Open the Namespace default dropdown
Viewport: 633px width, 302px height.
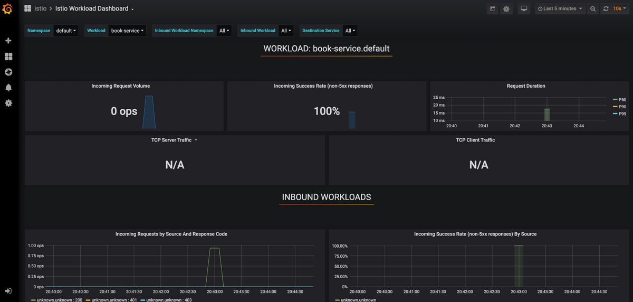tap(66, 31)
